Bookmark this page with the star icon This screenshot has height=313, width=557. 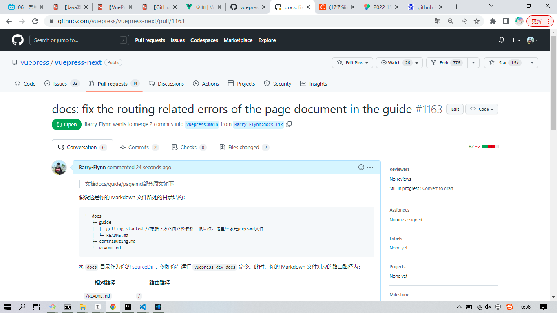click(x=476, y=21)
